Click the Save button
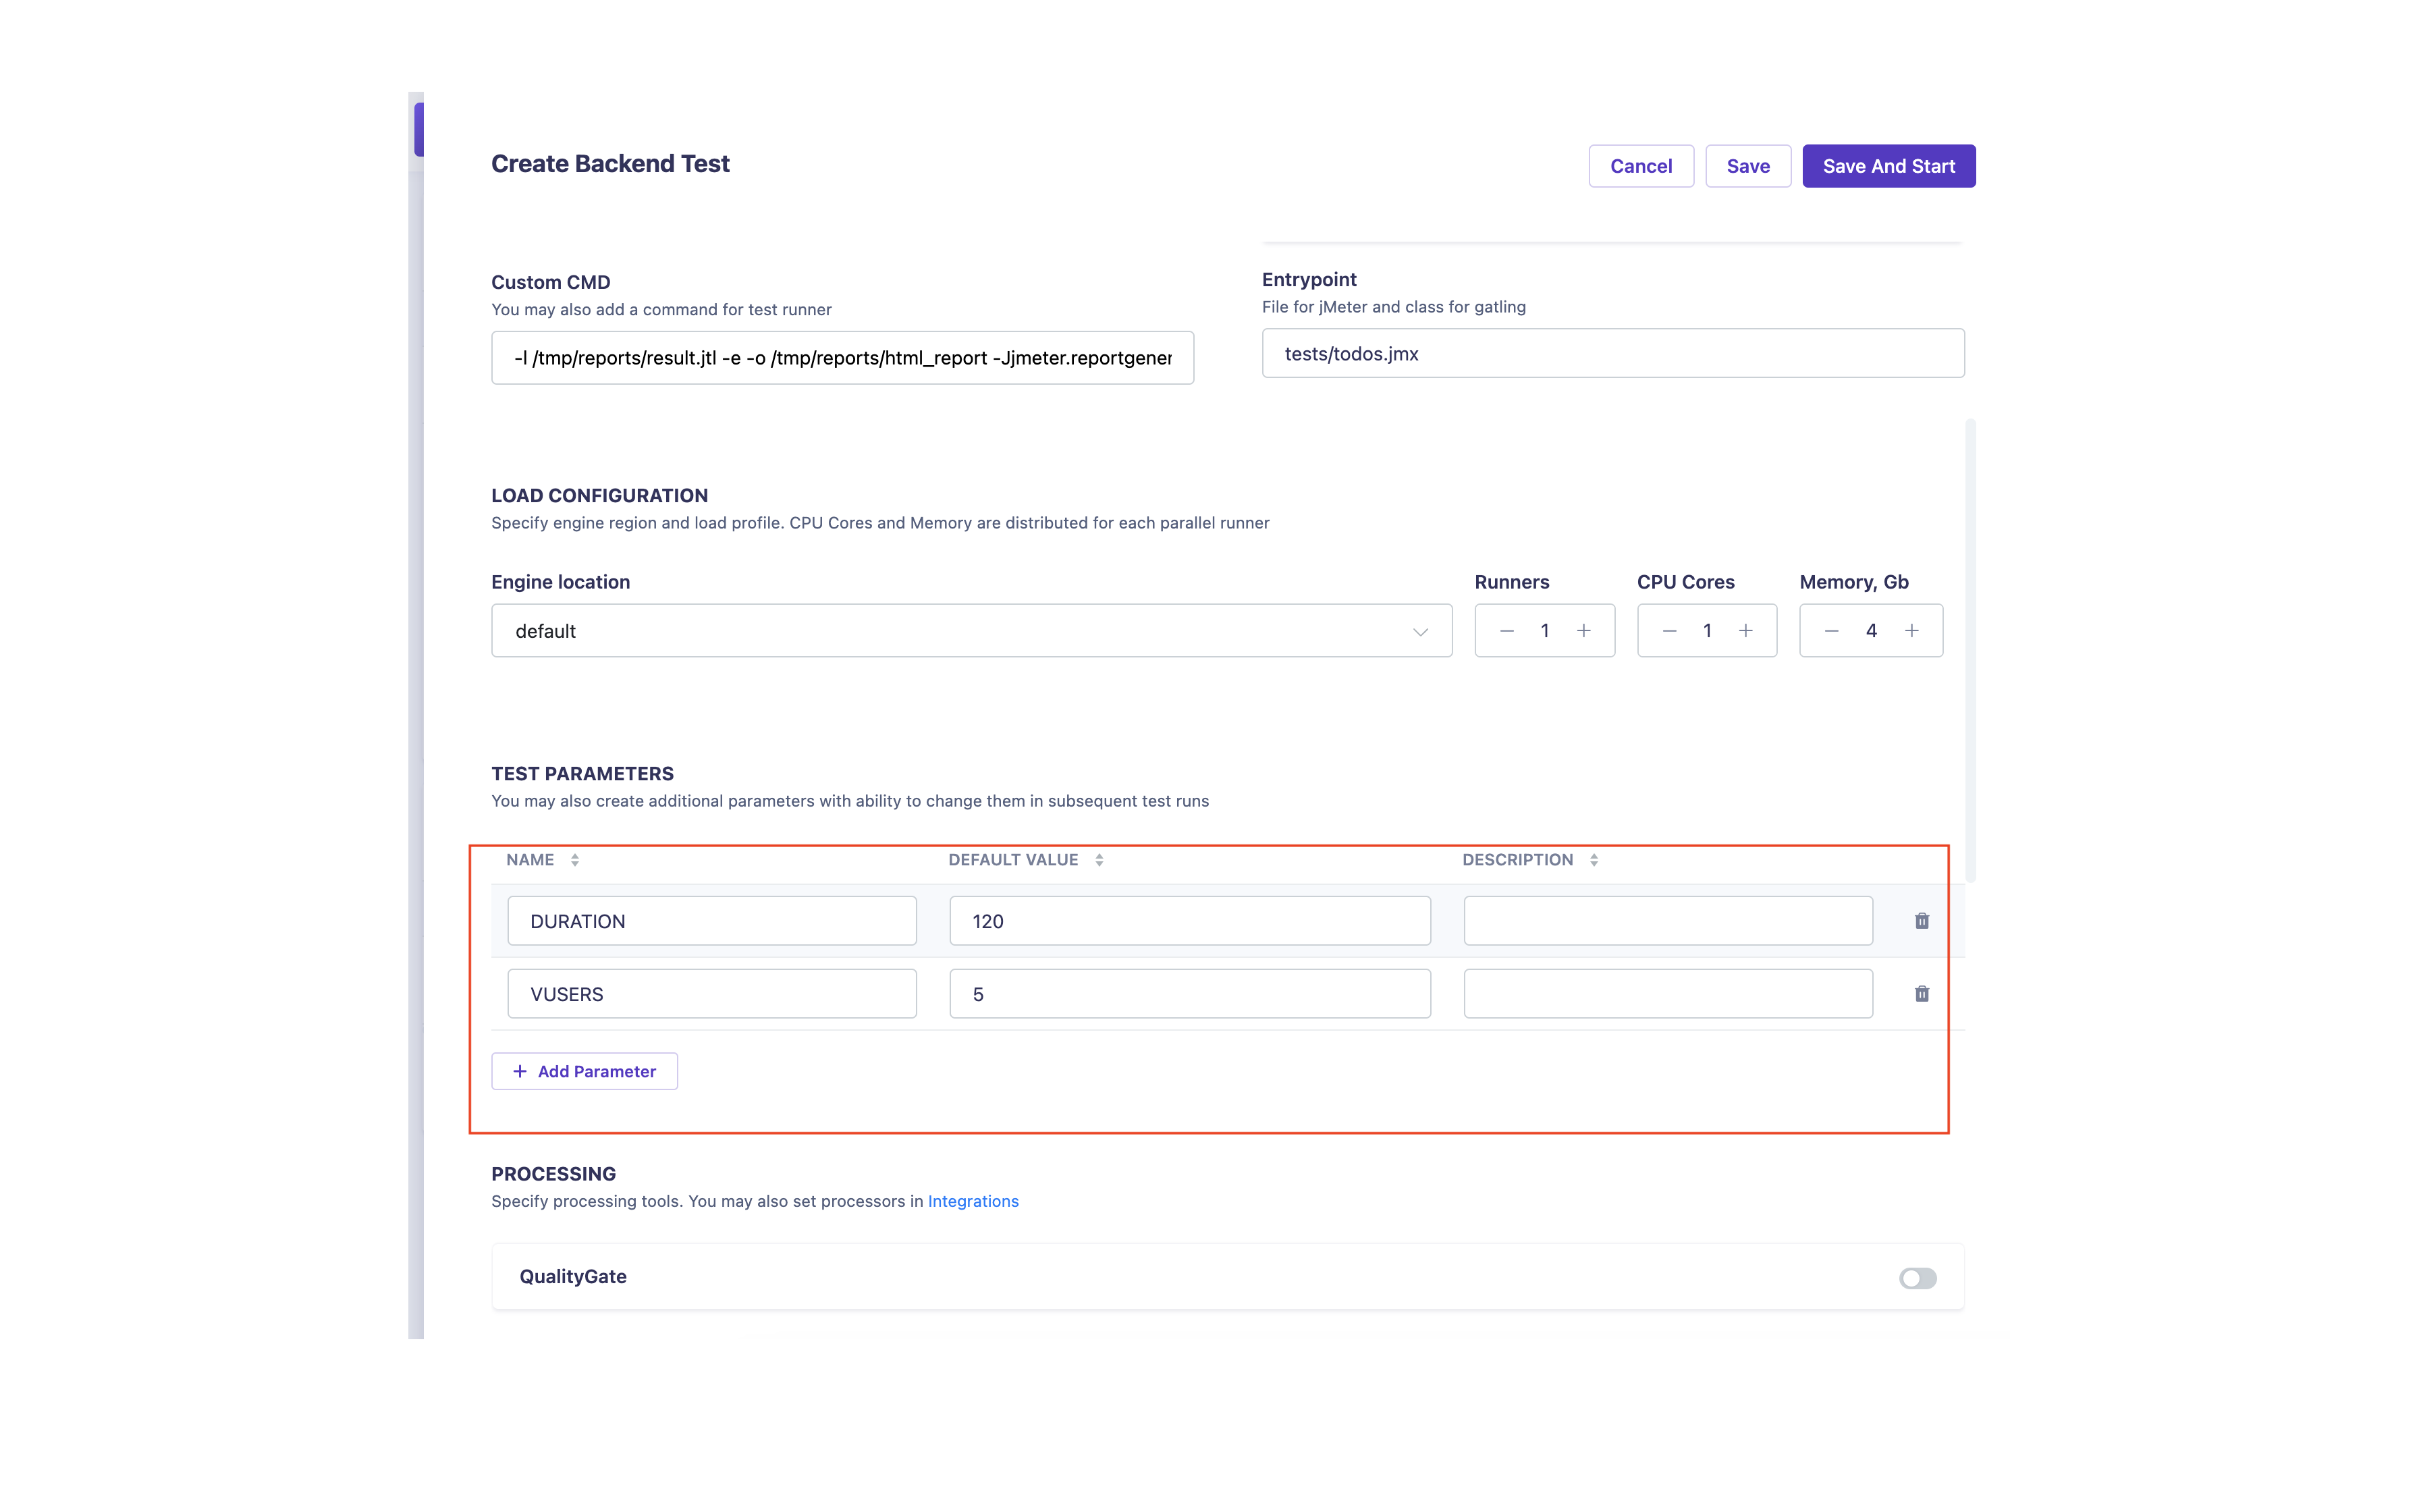 click(1747, 166)
